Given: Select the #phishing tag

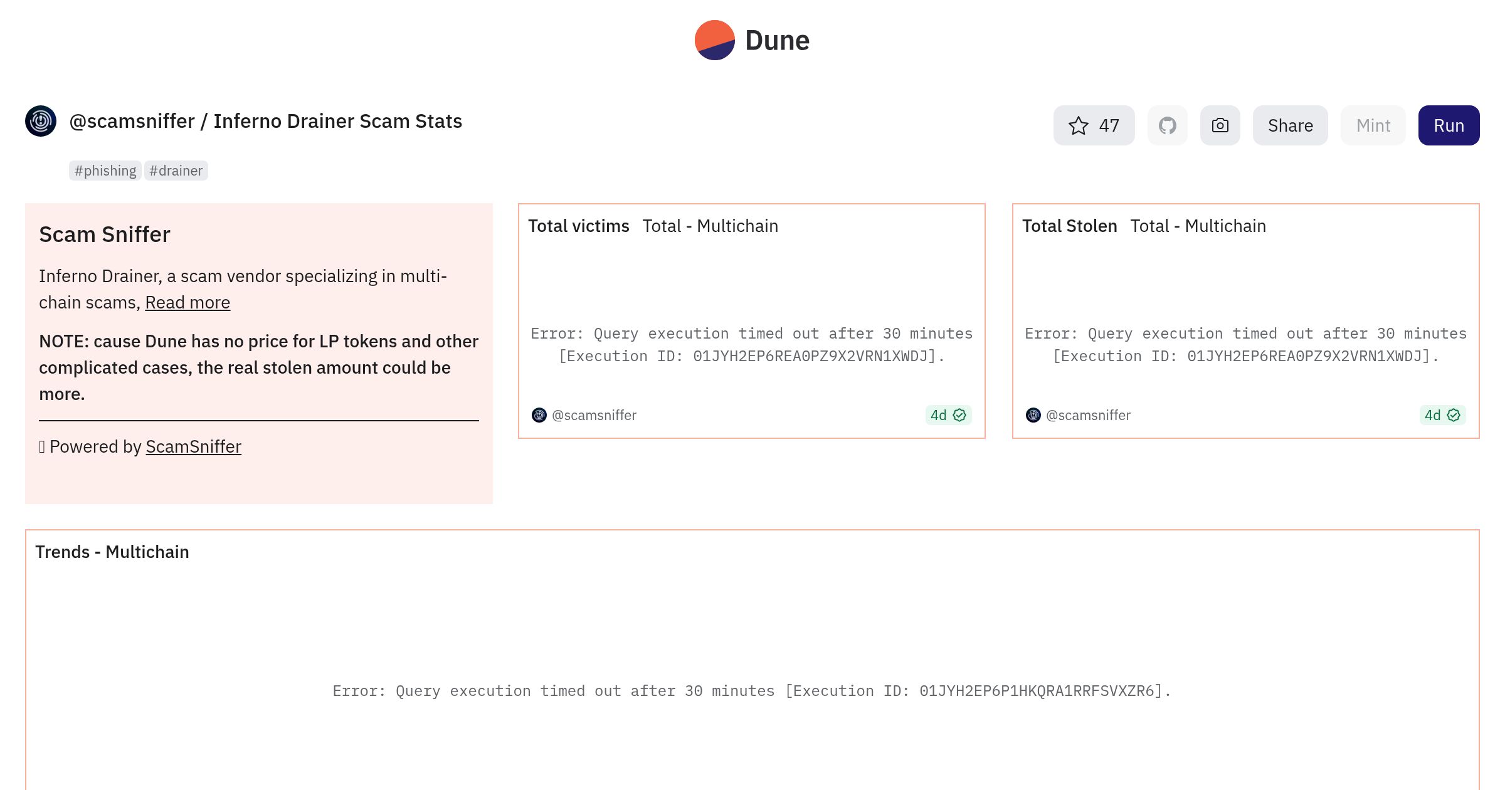Looking at the screenshot, I should 105,171.
